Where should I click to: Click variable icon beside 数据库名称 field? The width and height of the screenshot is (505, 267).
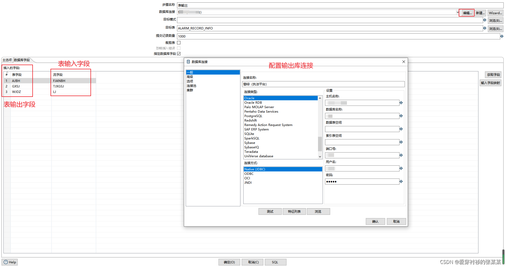(x=401, y=116)
